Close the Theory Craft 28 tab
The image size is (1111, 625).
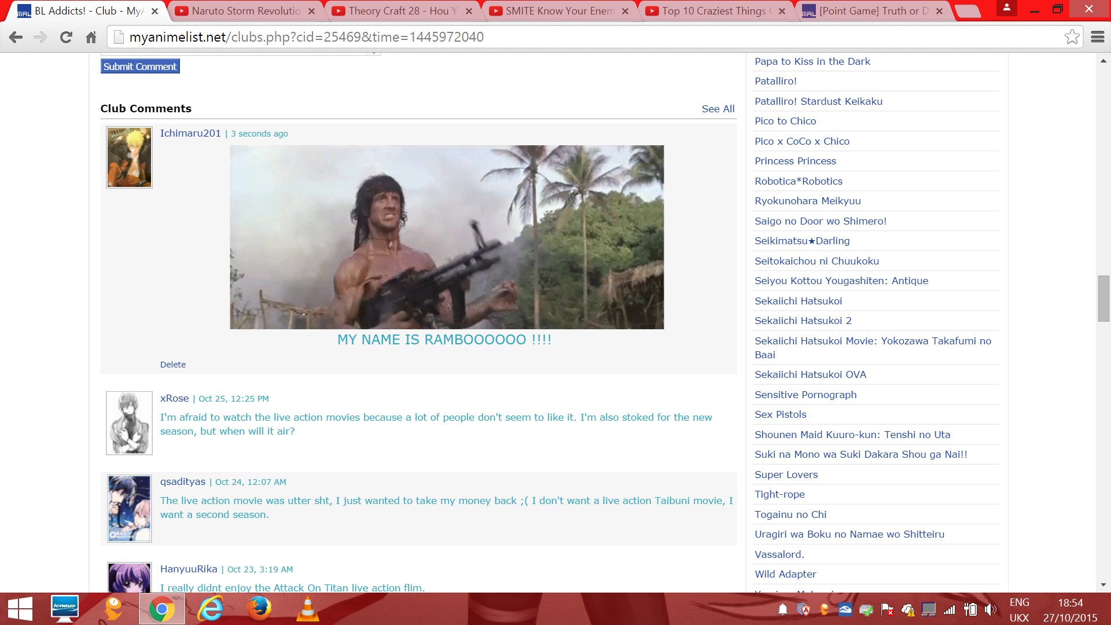click(x=469, y=11)
